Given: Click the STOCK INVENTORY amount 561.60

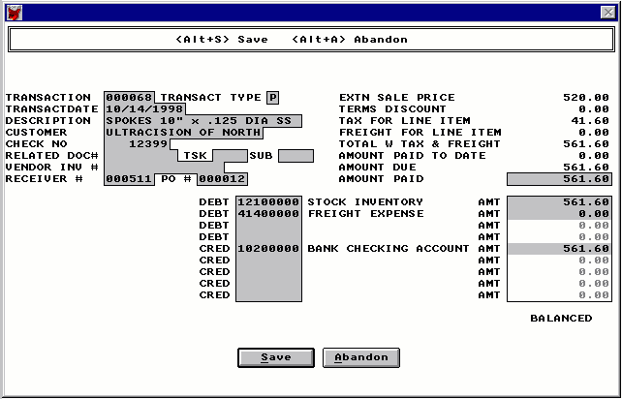Looking at the screenshot, I should click(559, 201).
